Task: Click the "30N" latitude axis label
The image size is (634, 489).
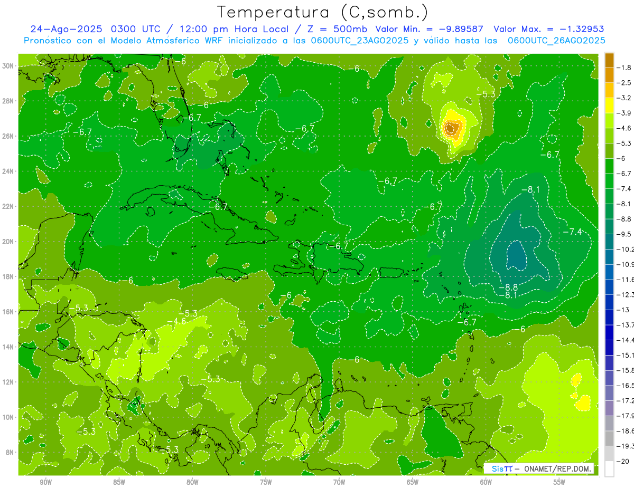Action: click(9, 66)
